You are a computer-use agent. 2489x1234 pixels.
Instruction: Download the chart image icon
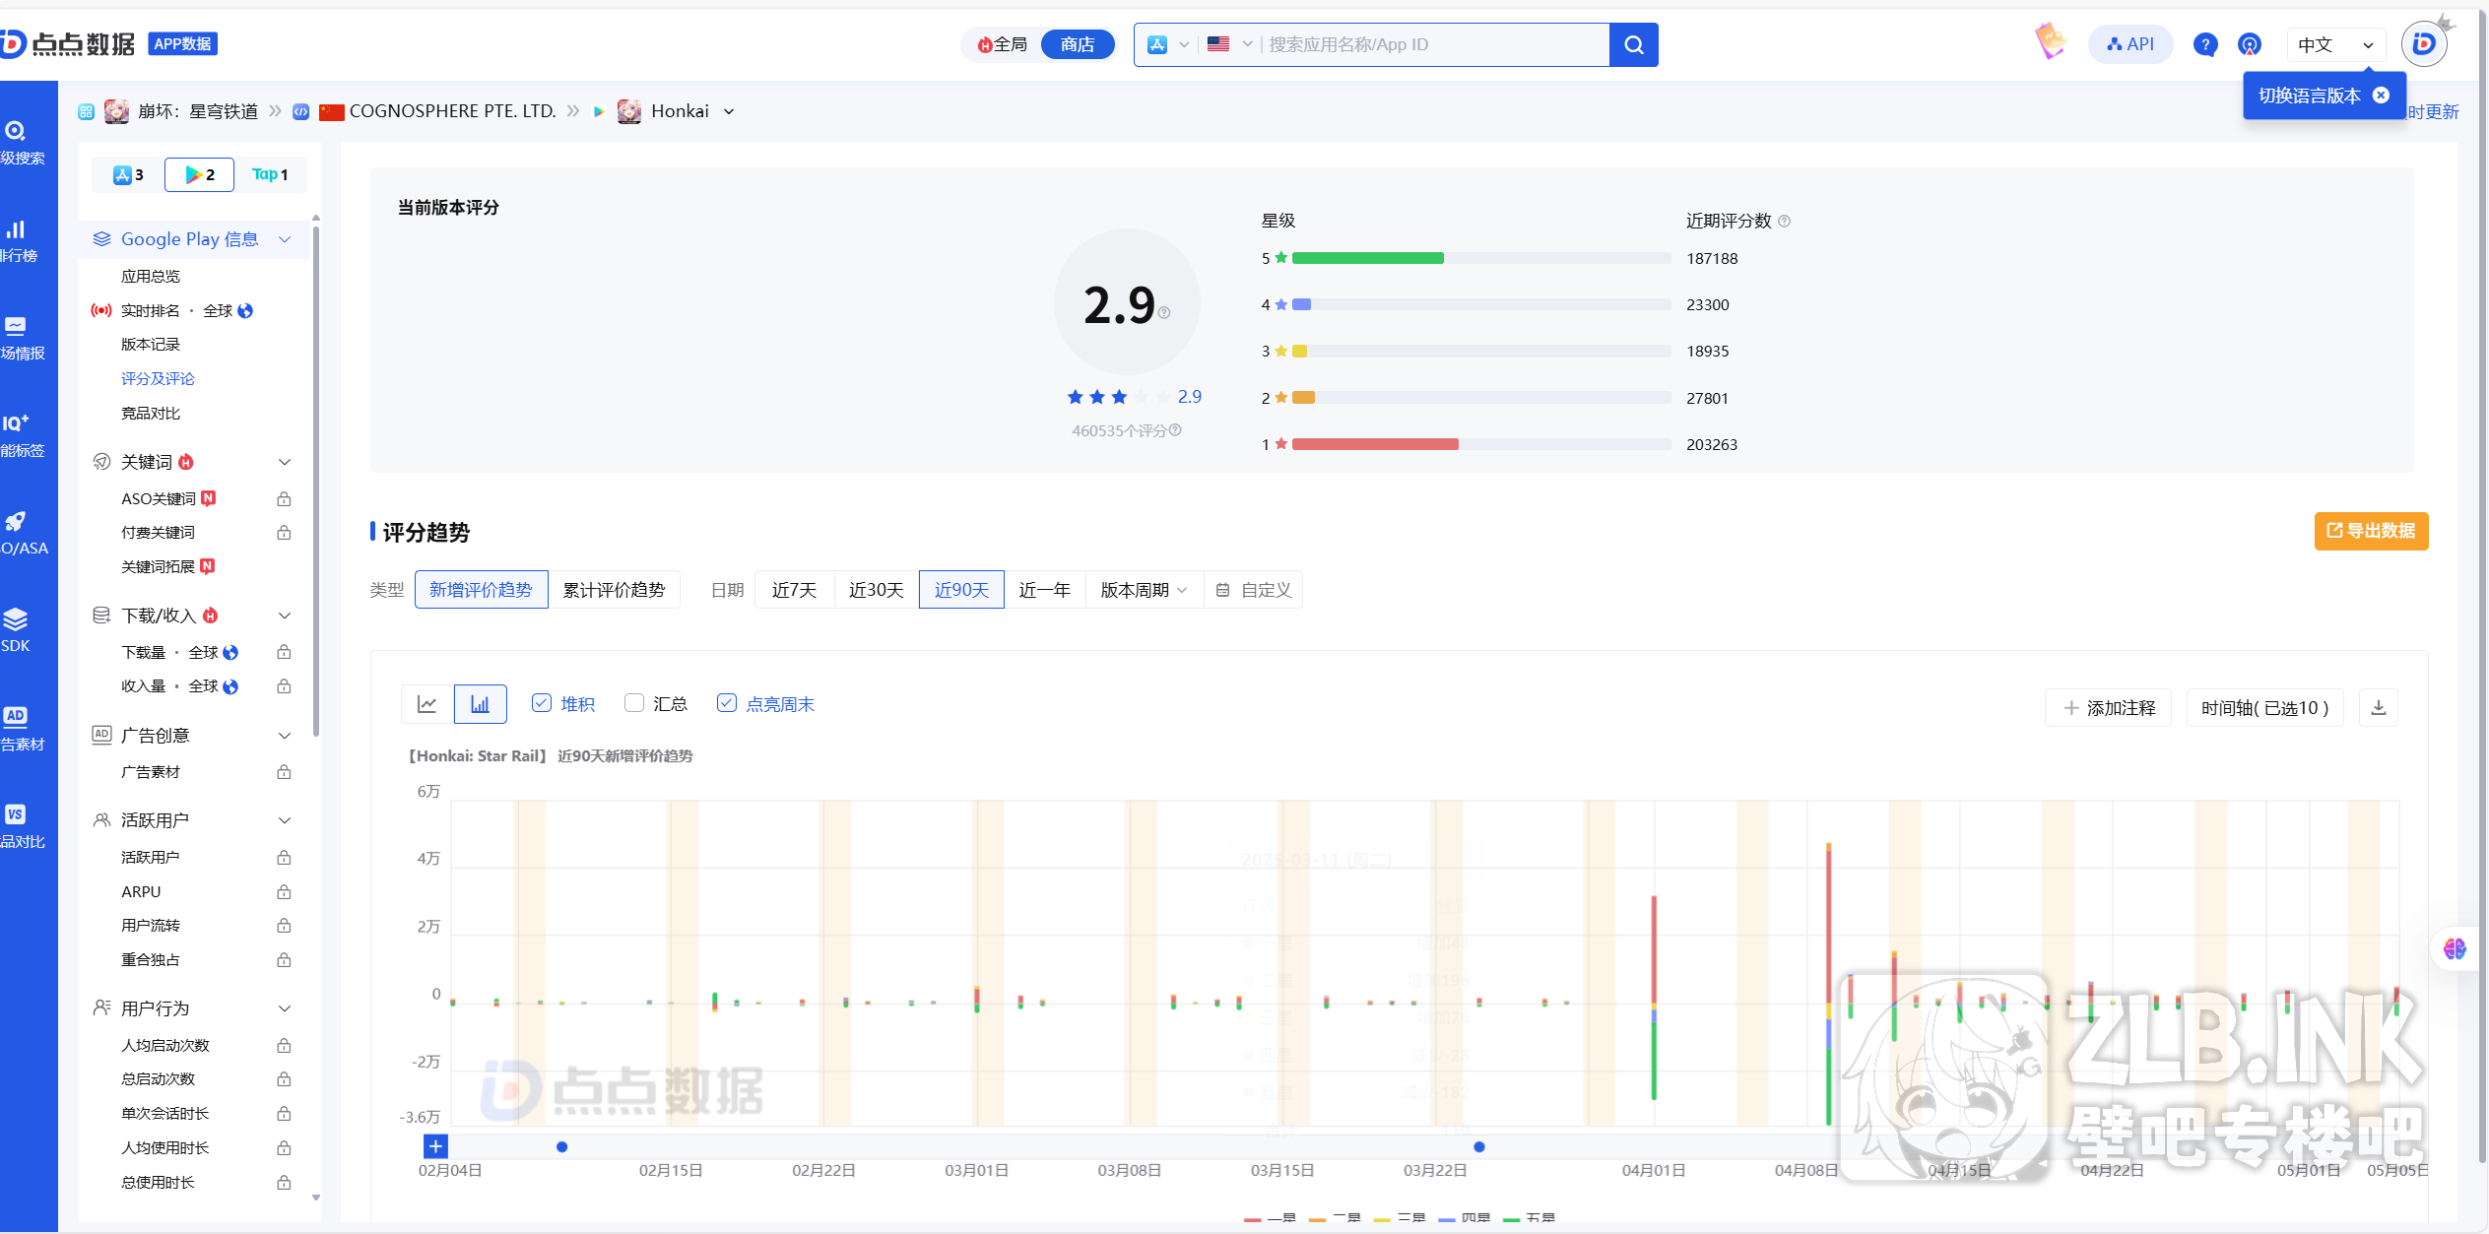[2378, 708]
